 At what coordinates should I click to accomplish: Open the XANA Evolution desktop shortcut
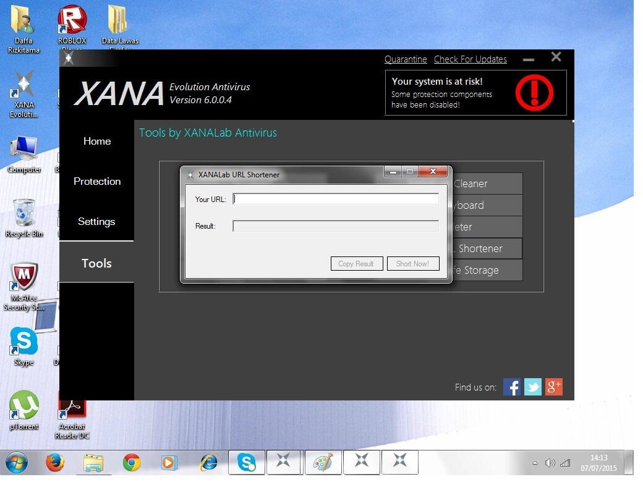(23, 95)
